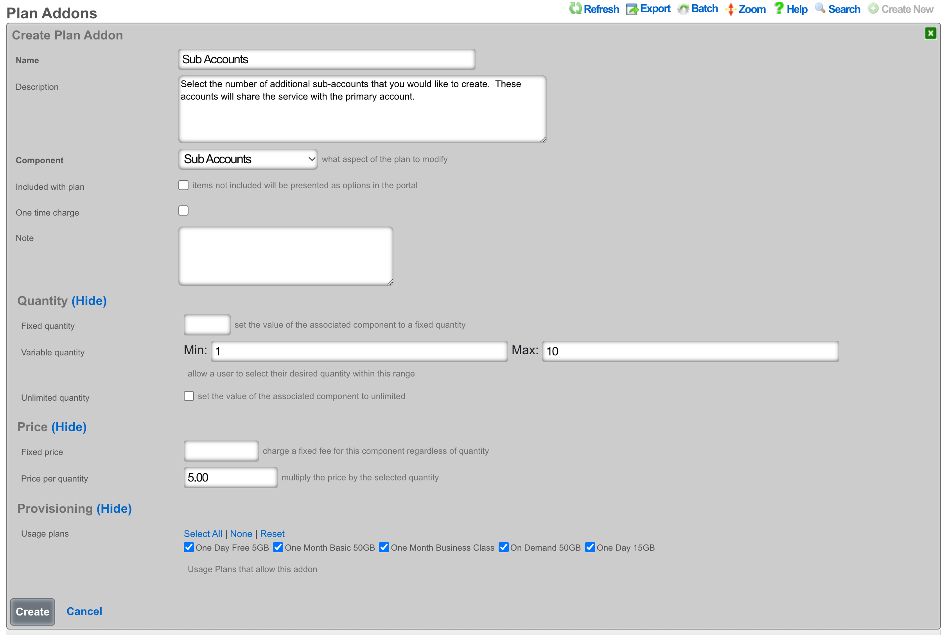This screenshot has height=635, width=948.
Task: Click the Search magnifier icon
Action: (x=820, y=8)
